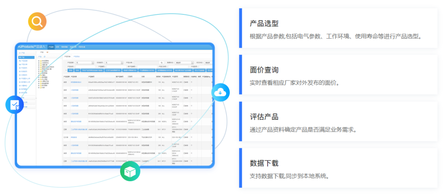Open the 断路器辅助触点 product link

click(76, 82)
